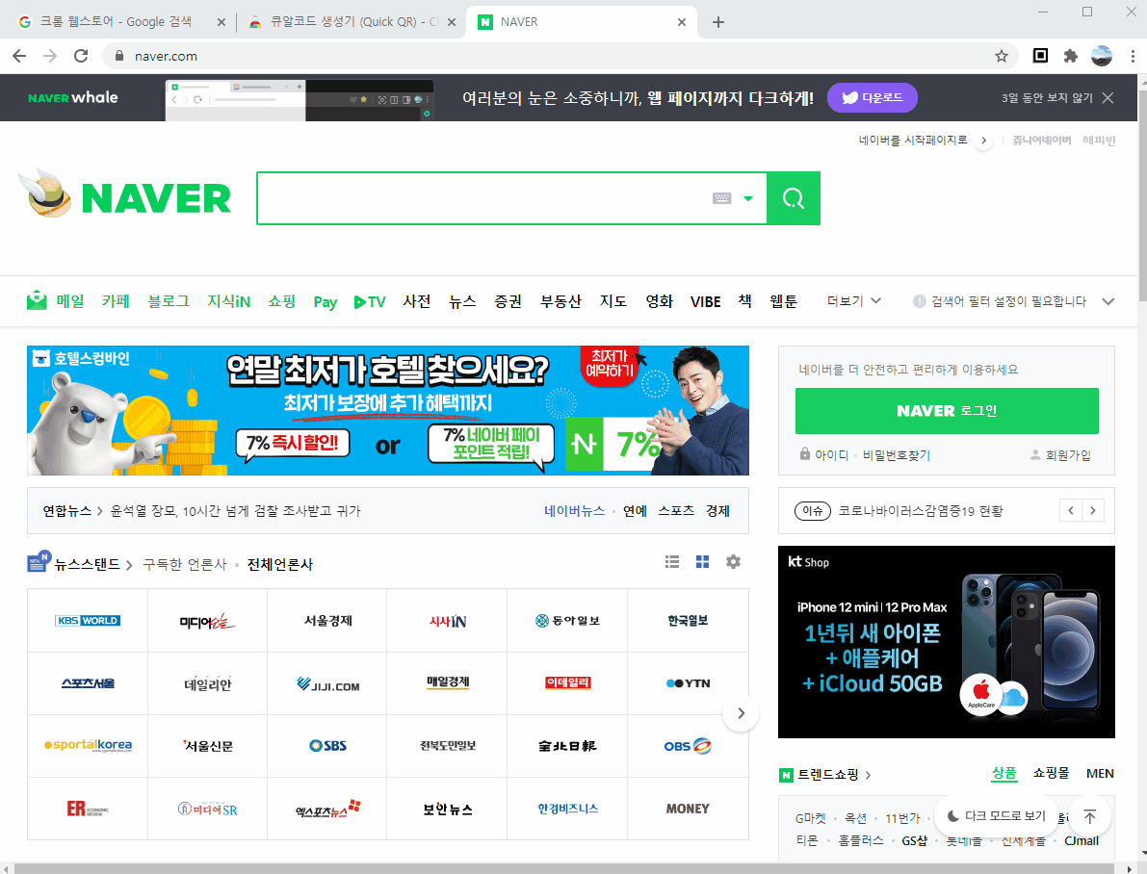Open newsstand settings gear icon

[733, 562]
